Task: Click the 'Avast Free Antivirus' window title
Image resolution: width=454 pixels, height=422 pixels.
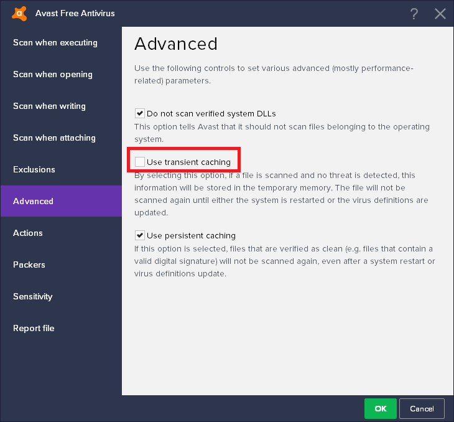Action: click(x=75, y=13)
